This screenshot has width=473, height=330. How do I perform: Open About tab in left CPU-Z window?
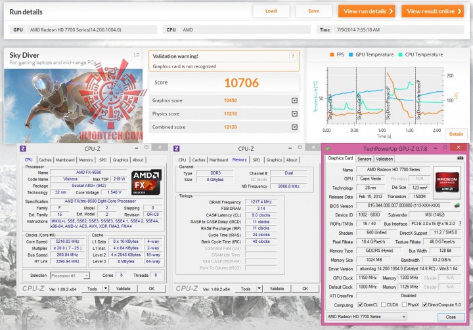tap(138, 159)
